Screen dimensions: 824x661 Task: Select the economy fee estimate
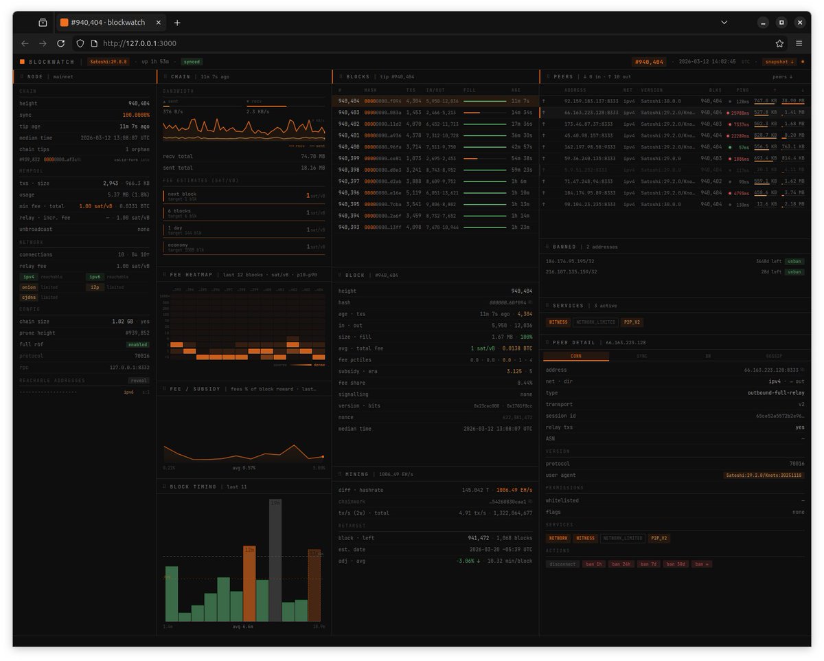(x=243, y=246)
